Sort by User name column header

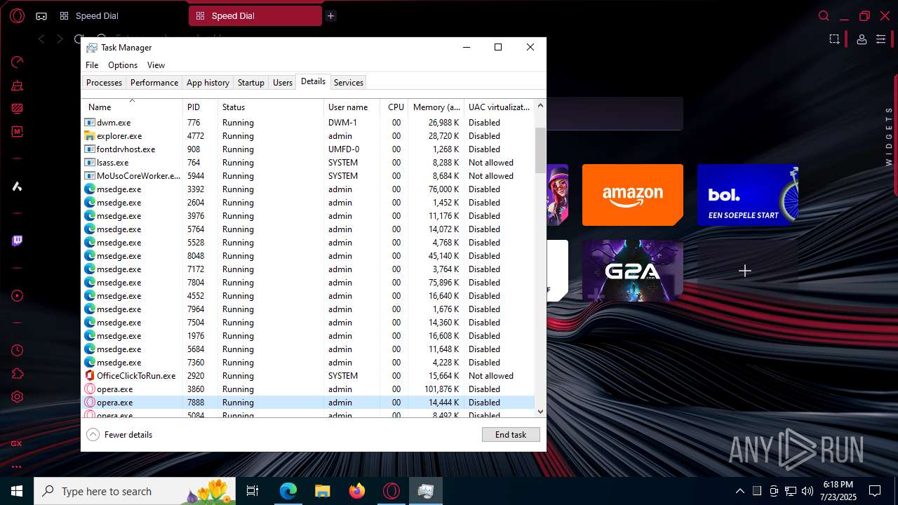click(352, 107)
